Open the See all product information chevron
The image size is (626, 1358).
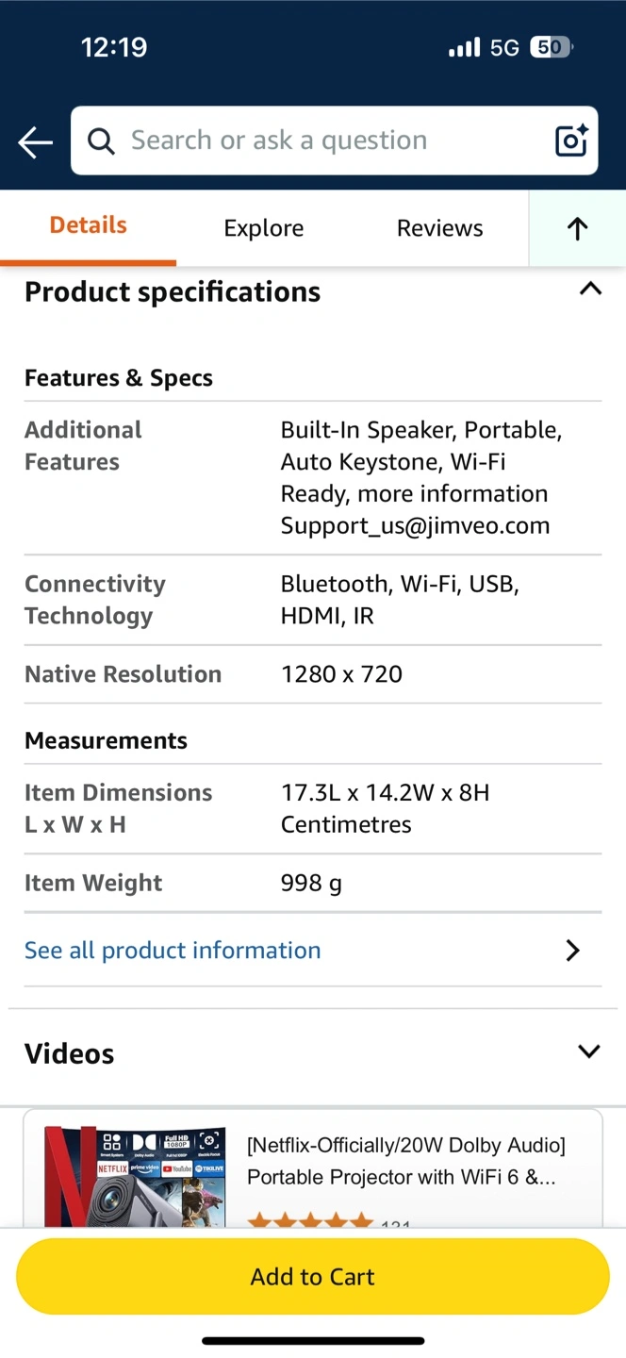[572, 950]
